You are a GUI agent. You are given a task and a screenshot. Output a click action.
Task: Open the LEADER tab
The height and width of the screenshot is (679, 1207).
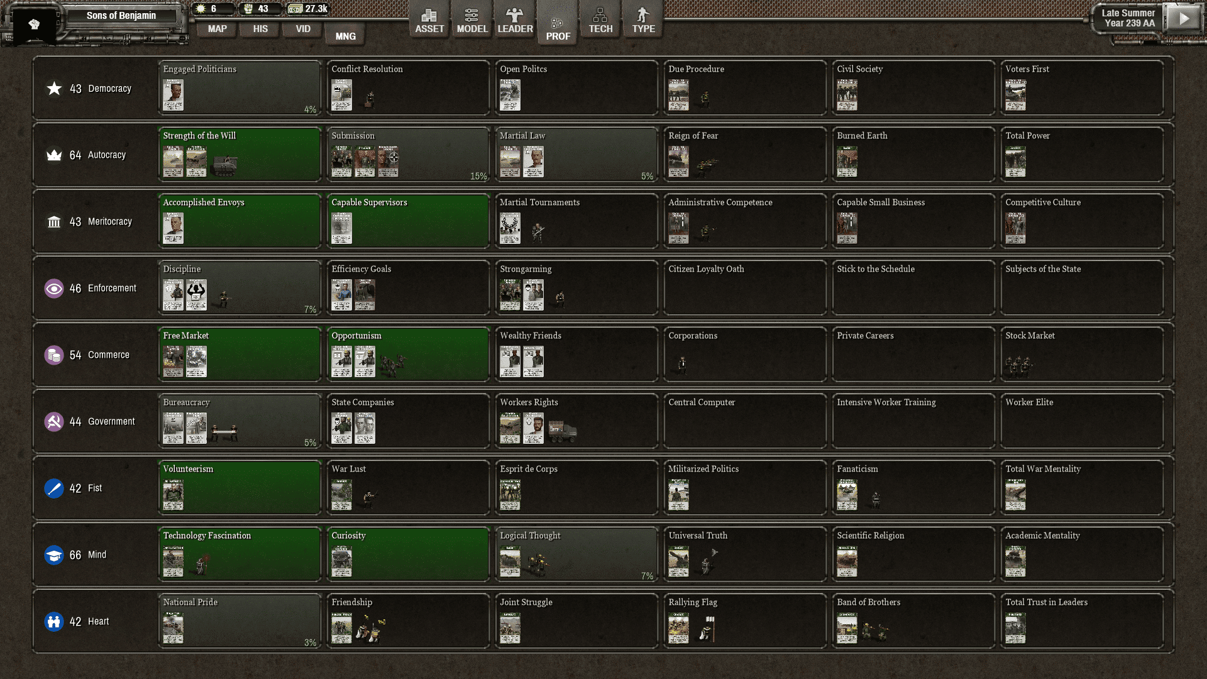(x=515, y=21)
